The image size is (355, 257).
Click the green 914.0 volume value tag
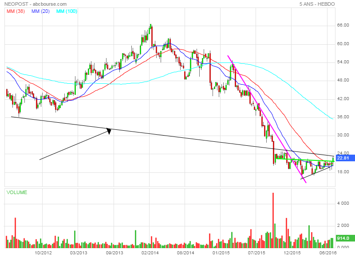(x=343, y=238)
